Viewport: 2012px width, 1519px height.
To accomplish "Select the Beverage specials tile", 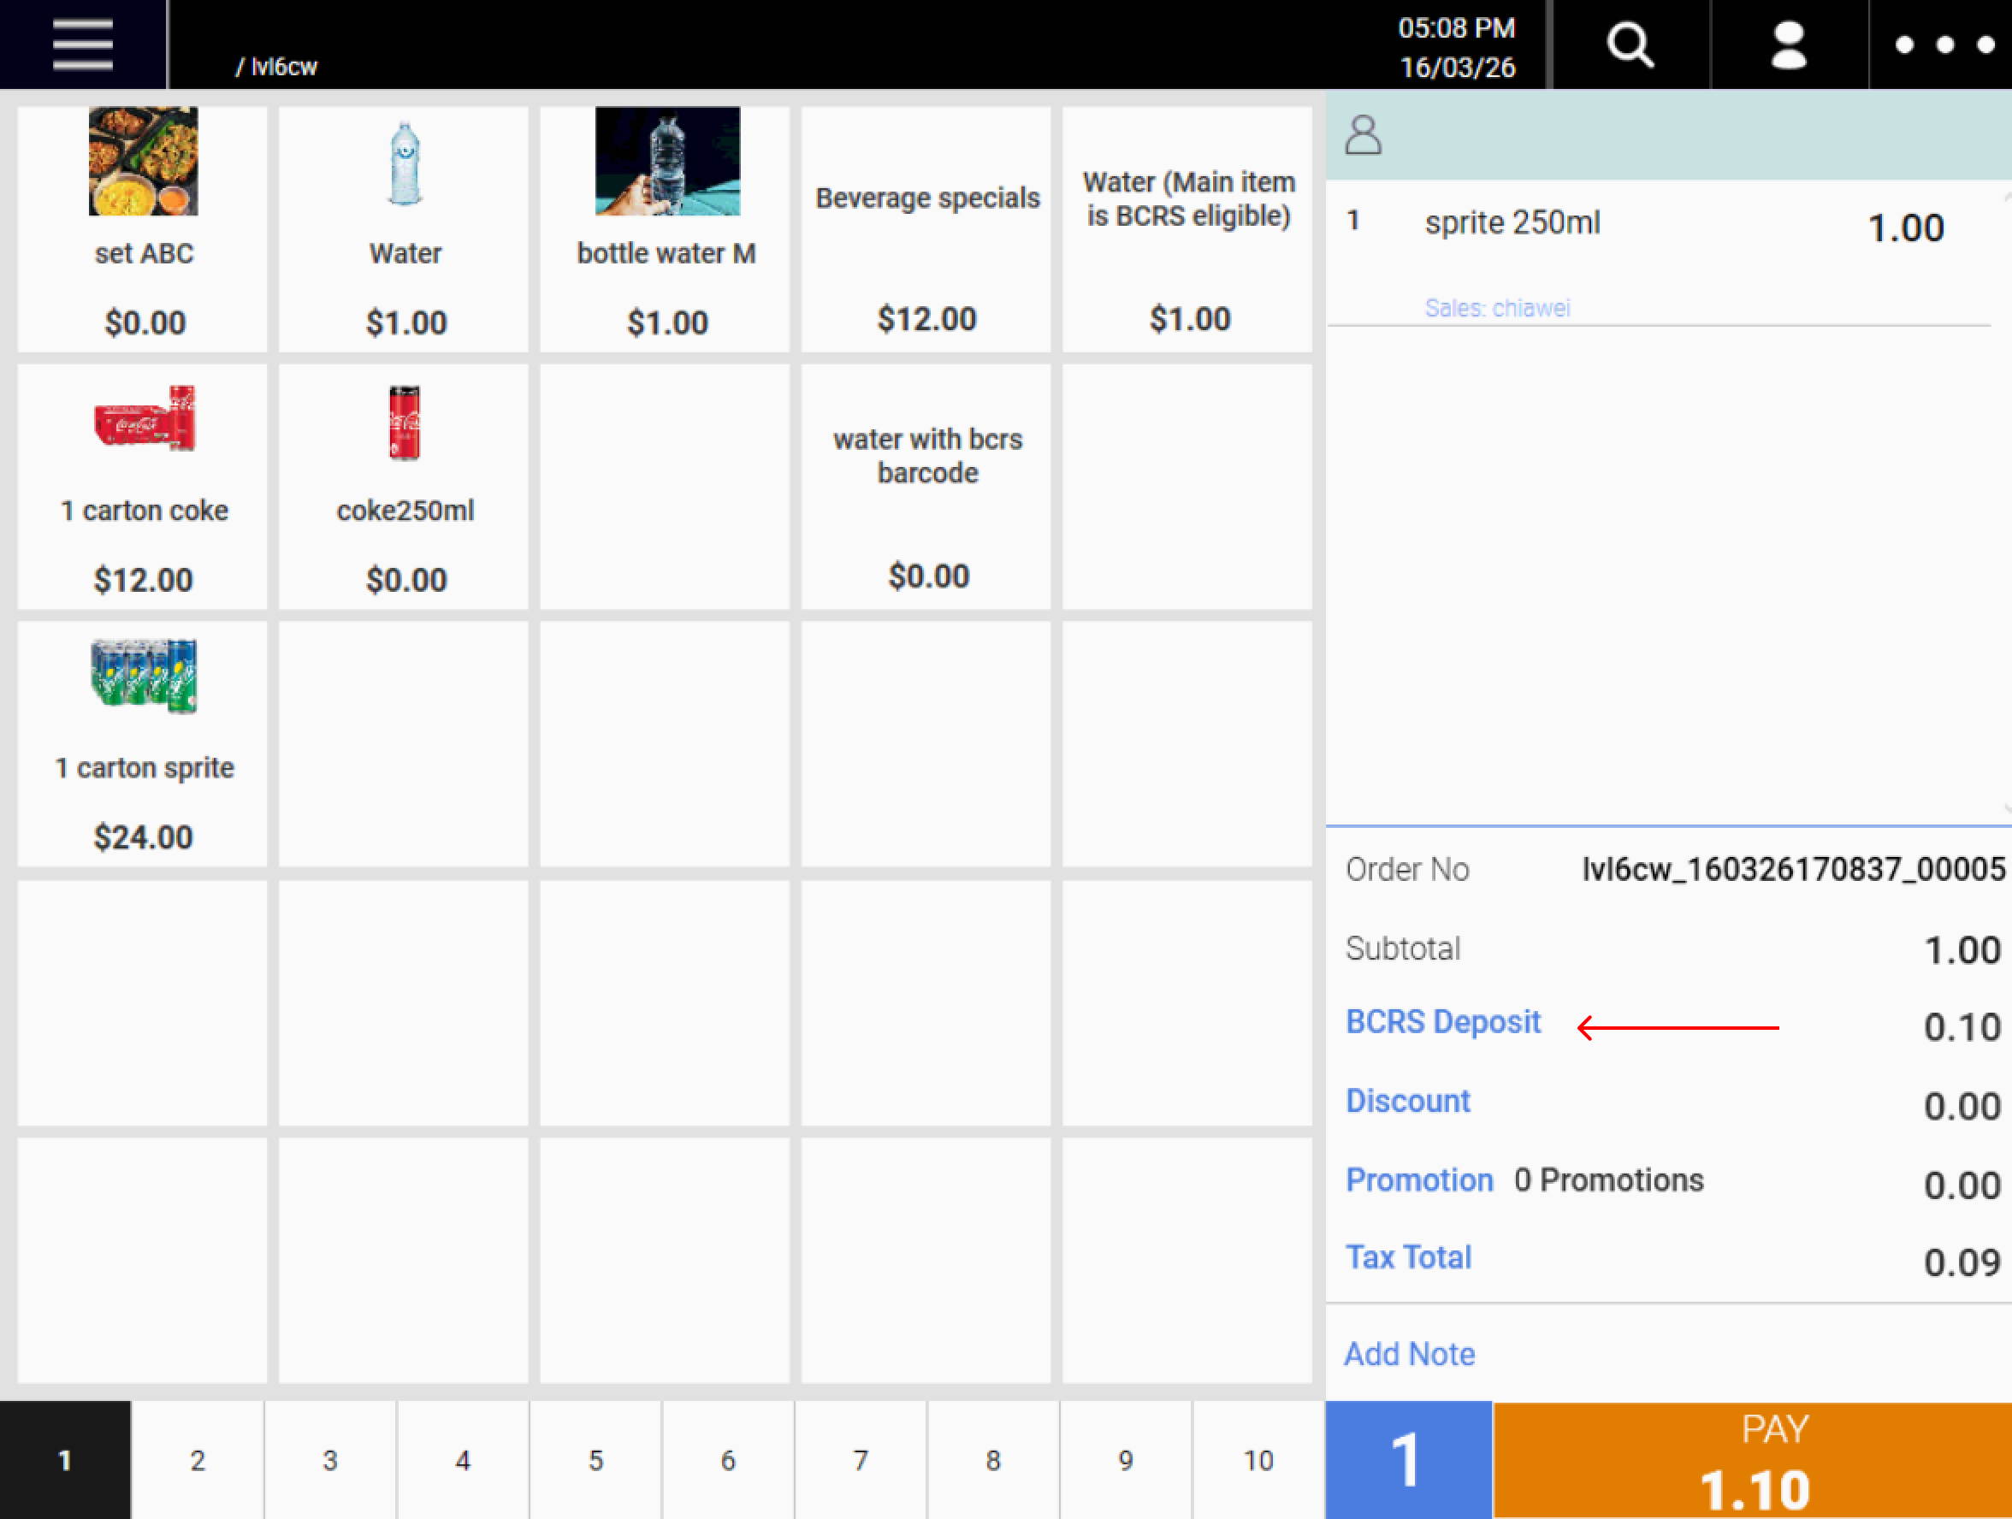I will pos(926,228).
